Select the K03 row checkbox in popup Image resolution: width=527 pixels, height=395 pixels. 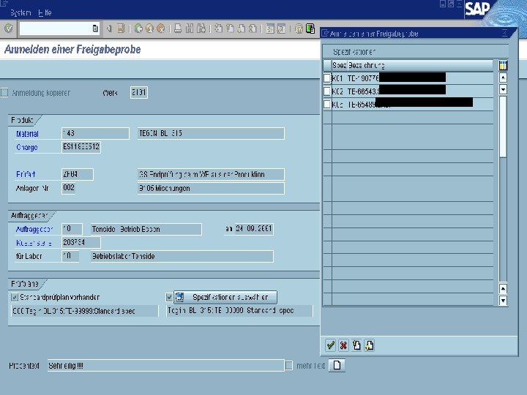327,104
